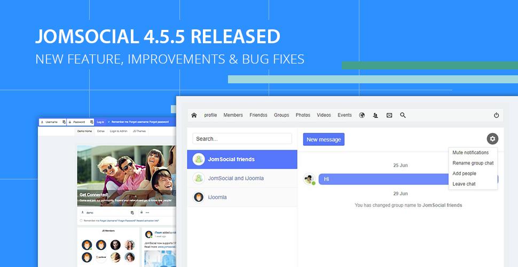
Task: Click the JomSocial friends group avatar
Action: pyautogui.click(x=199, y=159)
